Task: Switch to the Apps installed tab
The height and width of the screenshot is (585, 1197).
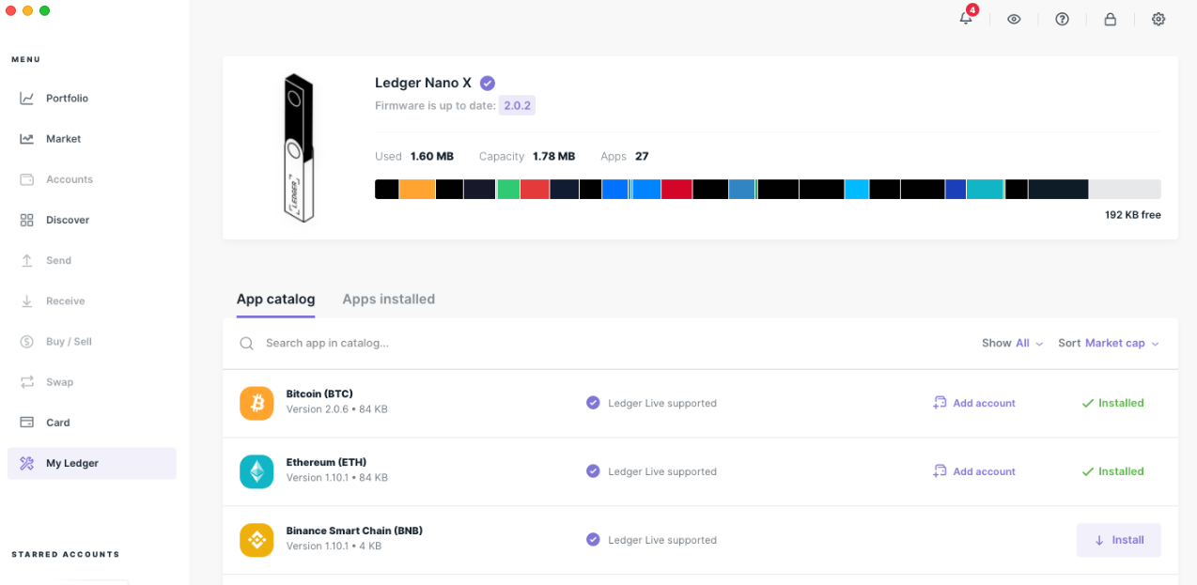Action: click(388, 299)
